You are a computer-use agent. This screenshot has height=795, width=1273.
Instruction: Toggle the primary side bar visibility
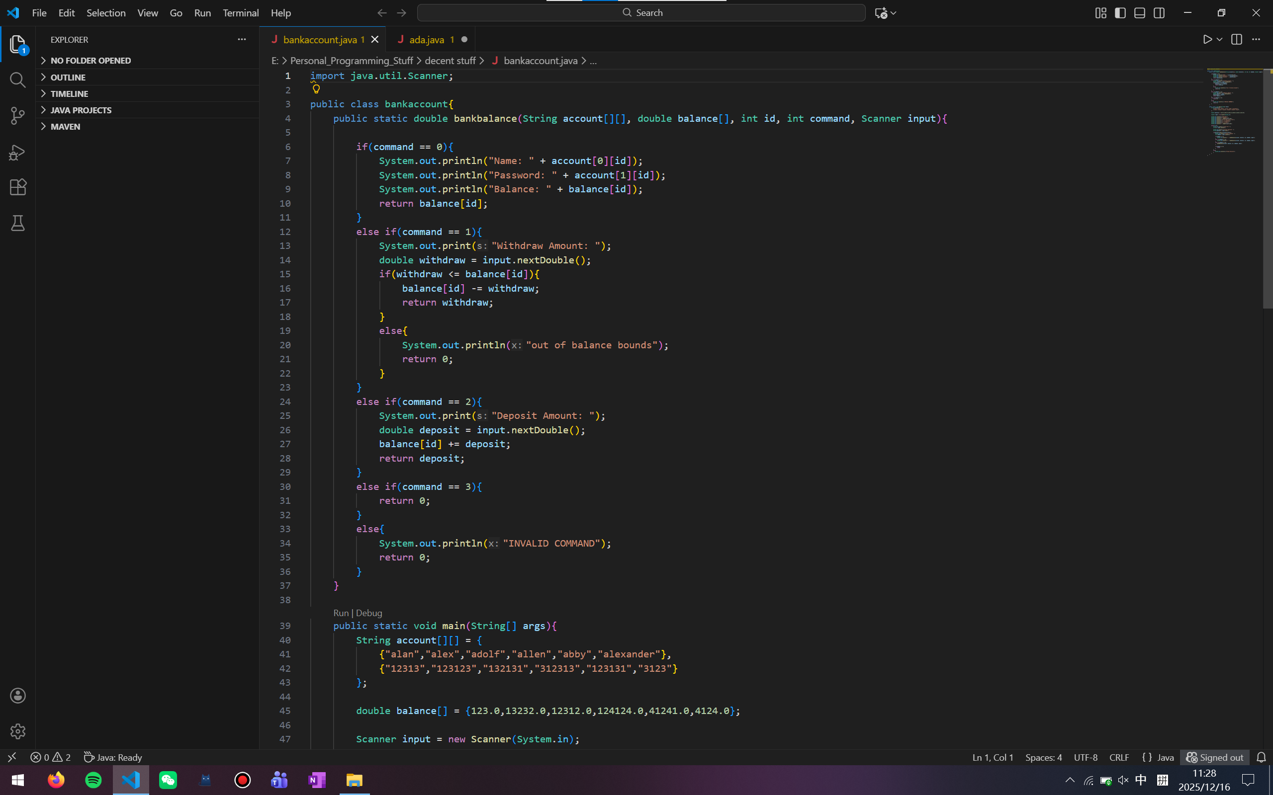1120,12
